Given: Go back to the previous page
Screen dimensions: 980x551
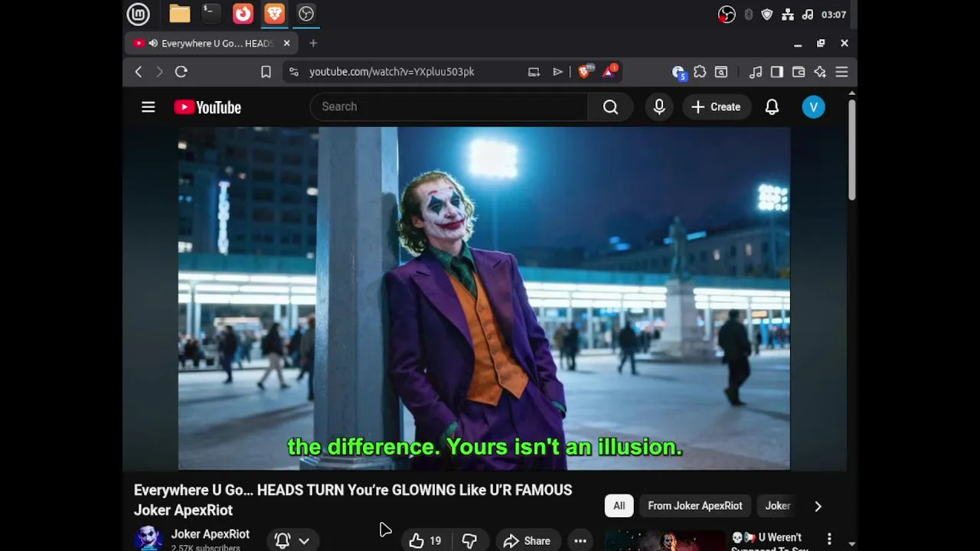Looking at the screenshot, I should (139, 71).
